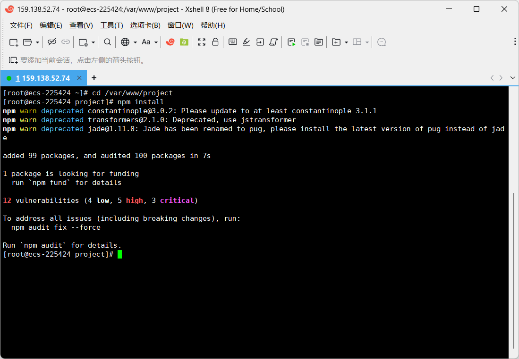Screen dimensions: 519x359
Task: Click 'constantinople@3.0.2' warning text
Action: pyautogui.click(x=132, y=111)
